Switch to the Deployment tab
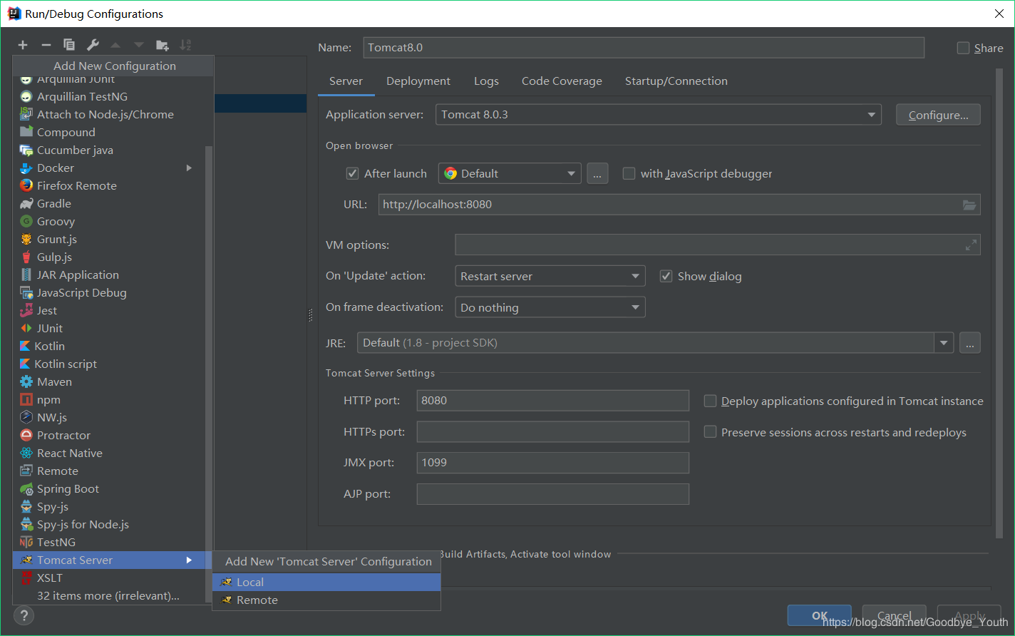This screenshot has height=636, width=1015. [x=418, y=81]
